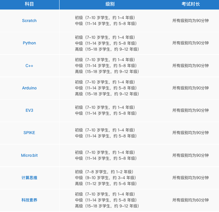
Task: Click the Micro:bit 90分钟 duration cell
Action: tap(191, 155)
